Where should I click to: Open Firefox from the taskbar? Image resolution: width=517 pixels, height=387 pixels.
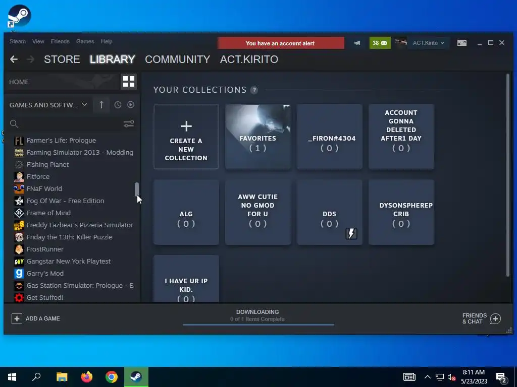[87, 377]
